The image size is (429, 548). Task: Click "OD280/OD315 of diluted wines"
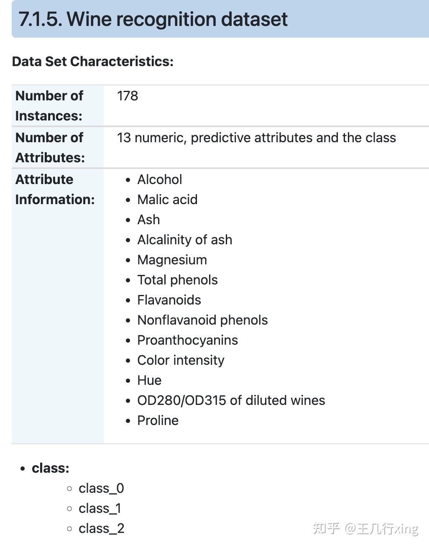[231, 400]
